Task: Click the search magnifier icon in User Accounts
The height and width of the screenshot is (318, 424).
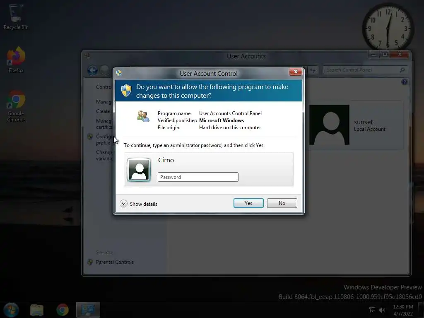Action: tap(402, 70)
